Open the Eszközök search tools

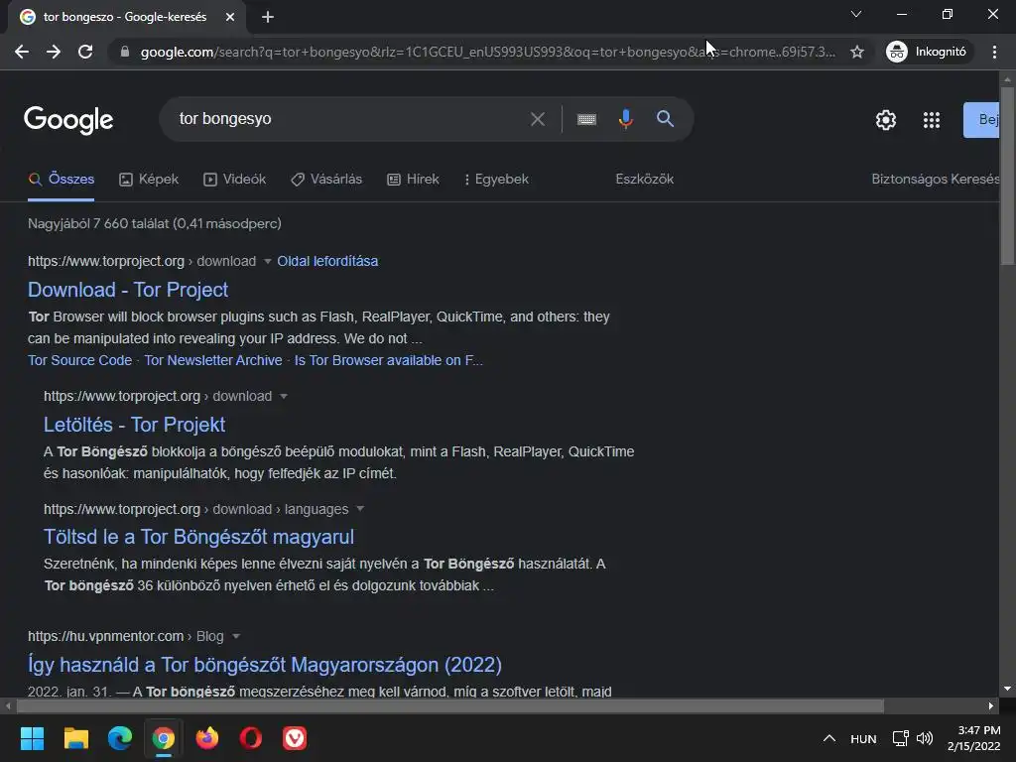click(644, 180)
